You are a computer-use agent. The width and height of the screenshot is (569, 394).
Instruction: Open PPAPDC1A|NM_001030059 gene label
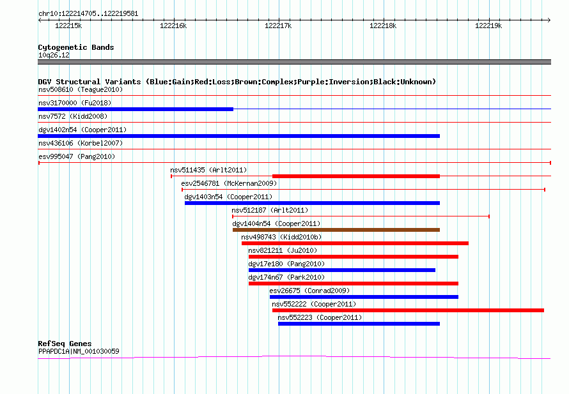(79, 351)
